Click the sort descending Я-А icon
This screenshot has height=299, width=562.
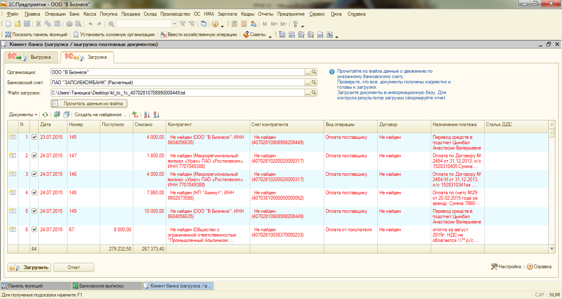156,115
